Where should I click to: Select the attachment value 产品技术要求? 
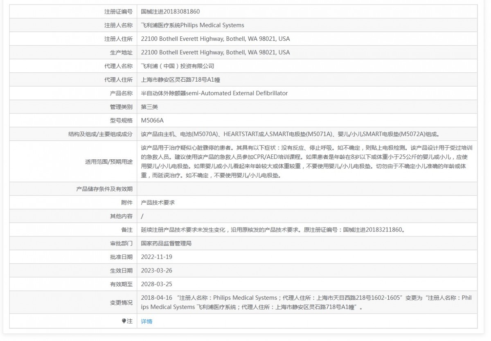click(x=158, y=202)
